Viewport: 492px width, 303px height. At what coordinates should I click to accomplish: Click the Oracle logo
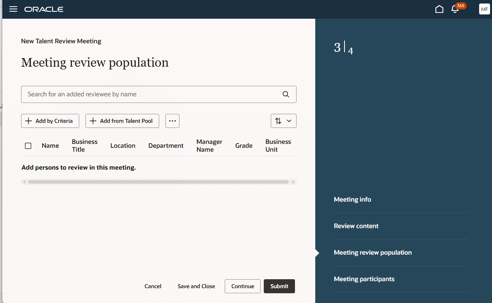point(44,9)
